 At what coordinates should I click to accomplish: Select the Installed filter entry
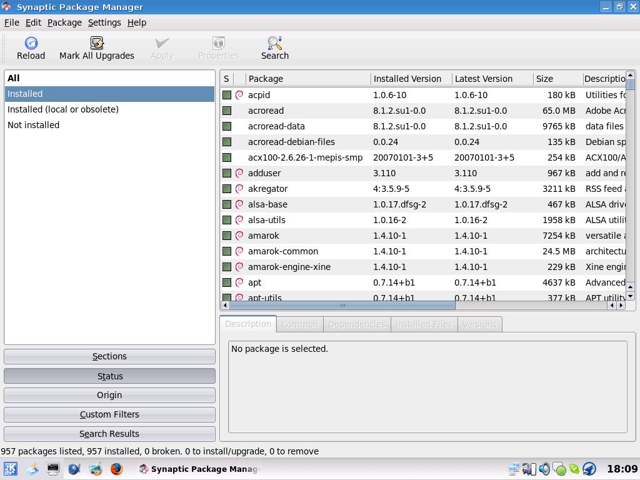pos(109,94)
